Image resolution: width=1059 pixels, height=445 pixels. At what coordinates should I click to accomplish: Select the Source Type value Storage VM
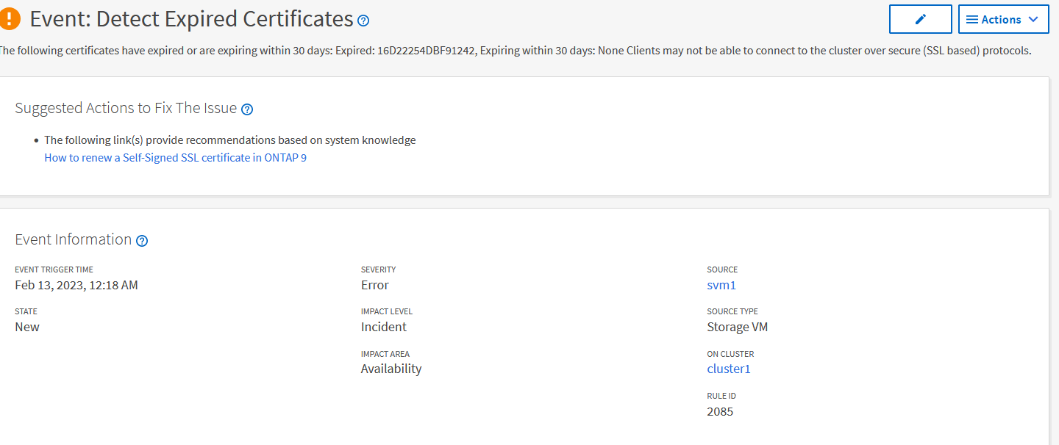point(737,327)
